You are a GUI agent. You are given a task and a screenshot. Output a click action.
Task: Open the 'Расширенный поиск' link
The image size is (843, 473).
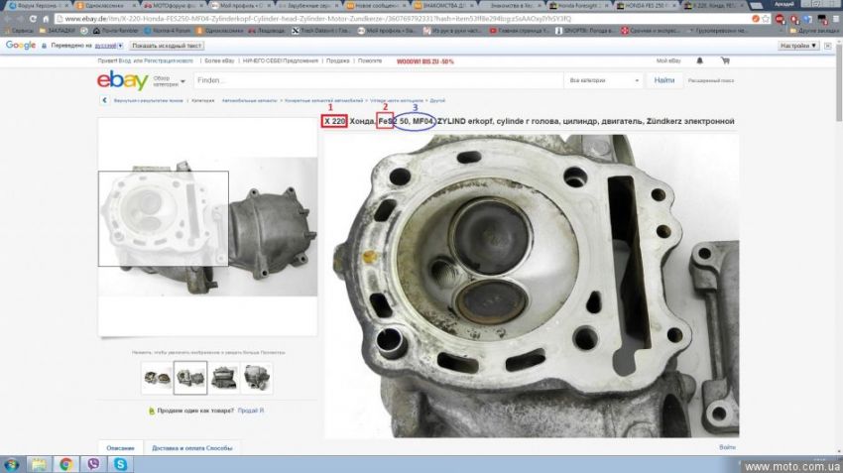pos(711,80)
